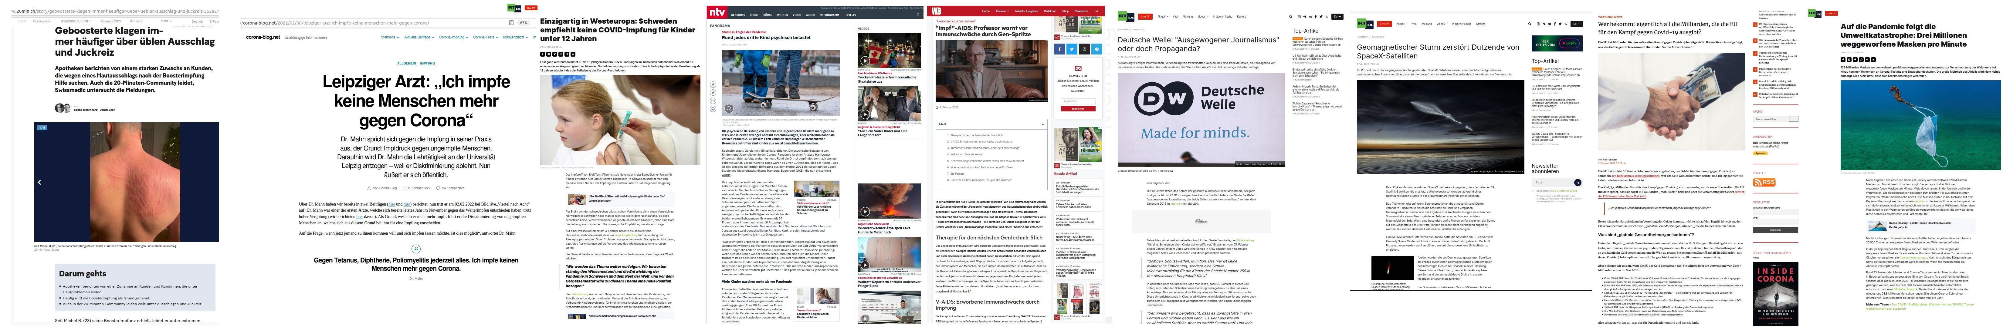Expand Corona-Impfung menu on corona-blog
Screen dimensions: 2003x333
tap(454, 37)
